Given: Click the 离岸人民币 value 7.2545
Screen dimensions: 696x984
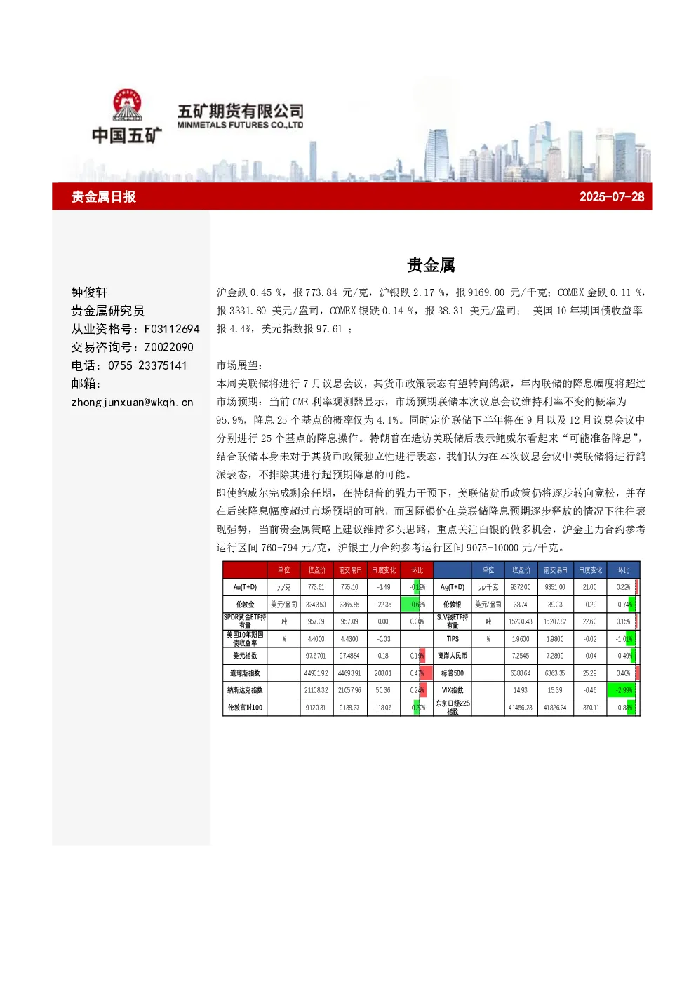Looking at the screenshot, I should 521,656.
